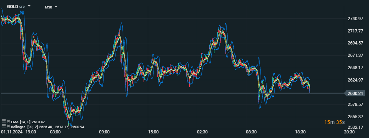Expand the GOLD instrument dropdown arrow
Screen dimensions: 369x138
pos(29,6)
